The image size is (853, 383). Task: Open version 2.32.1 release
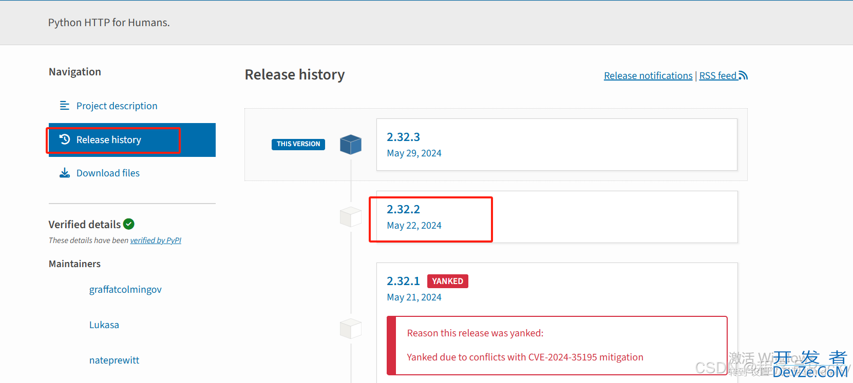(x=403, y=281)
